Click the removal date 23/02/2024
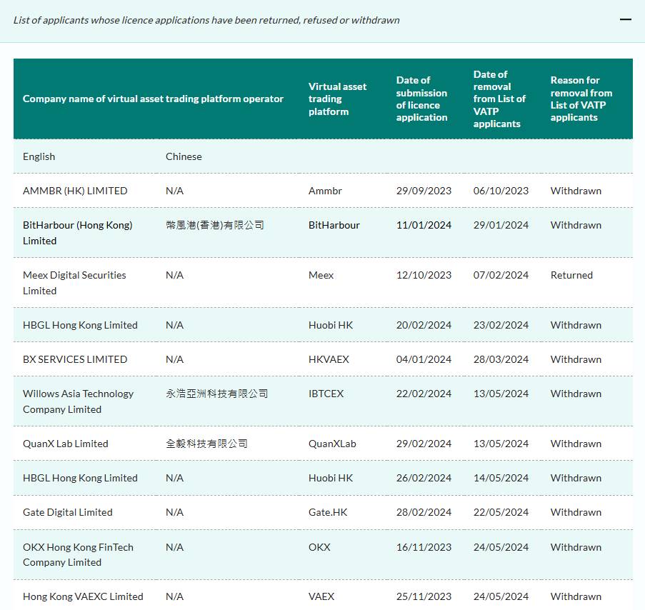 coord(501,326)
